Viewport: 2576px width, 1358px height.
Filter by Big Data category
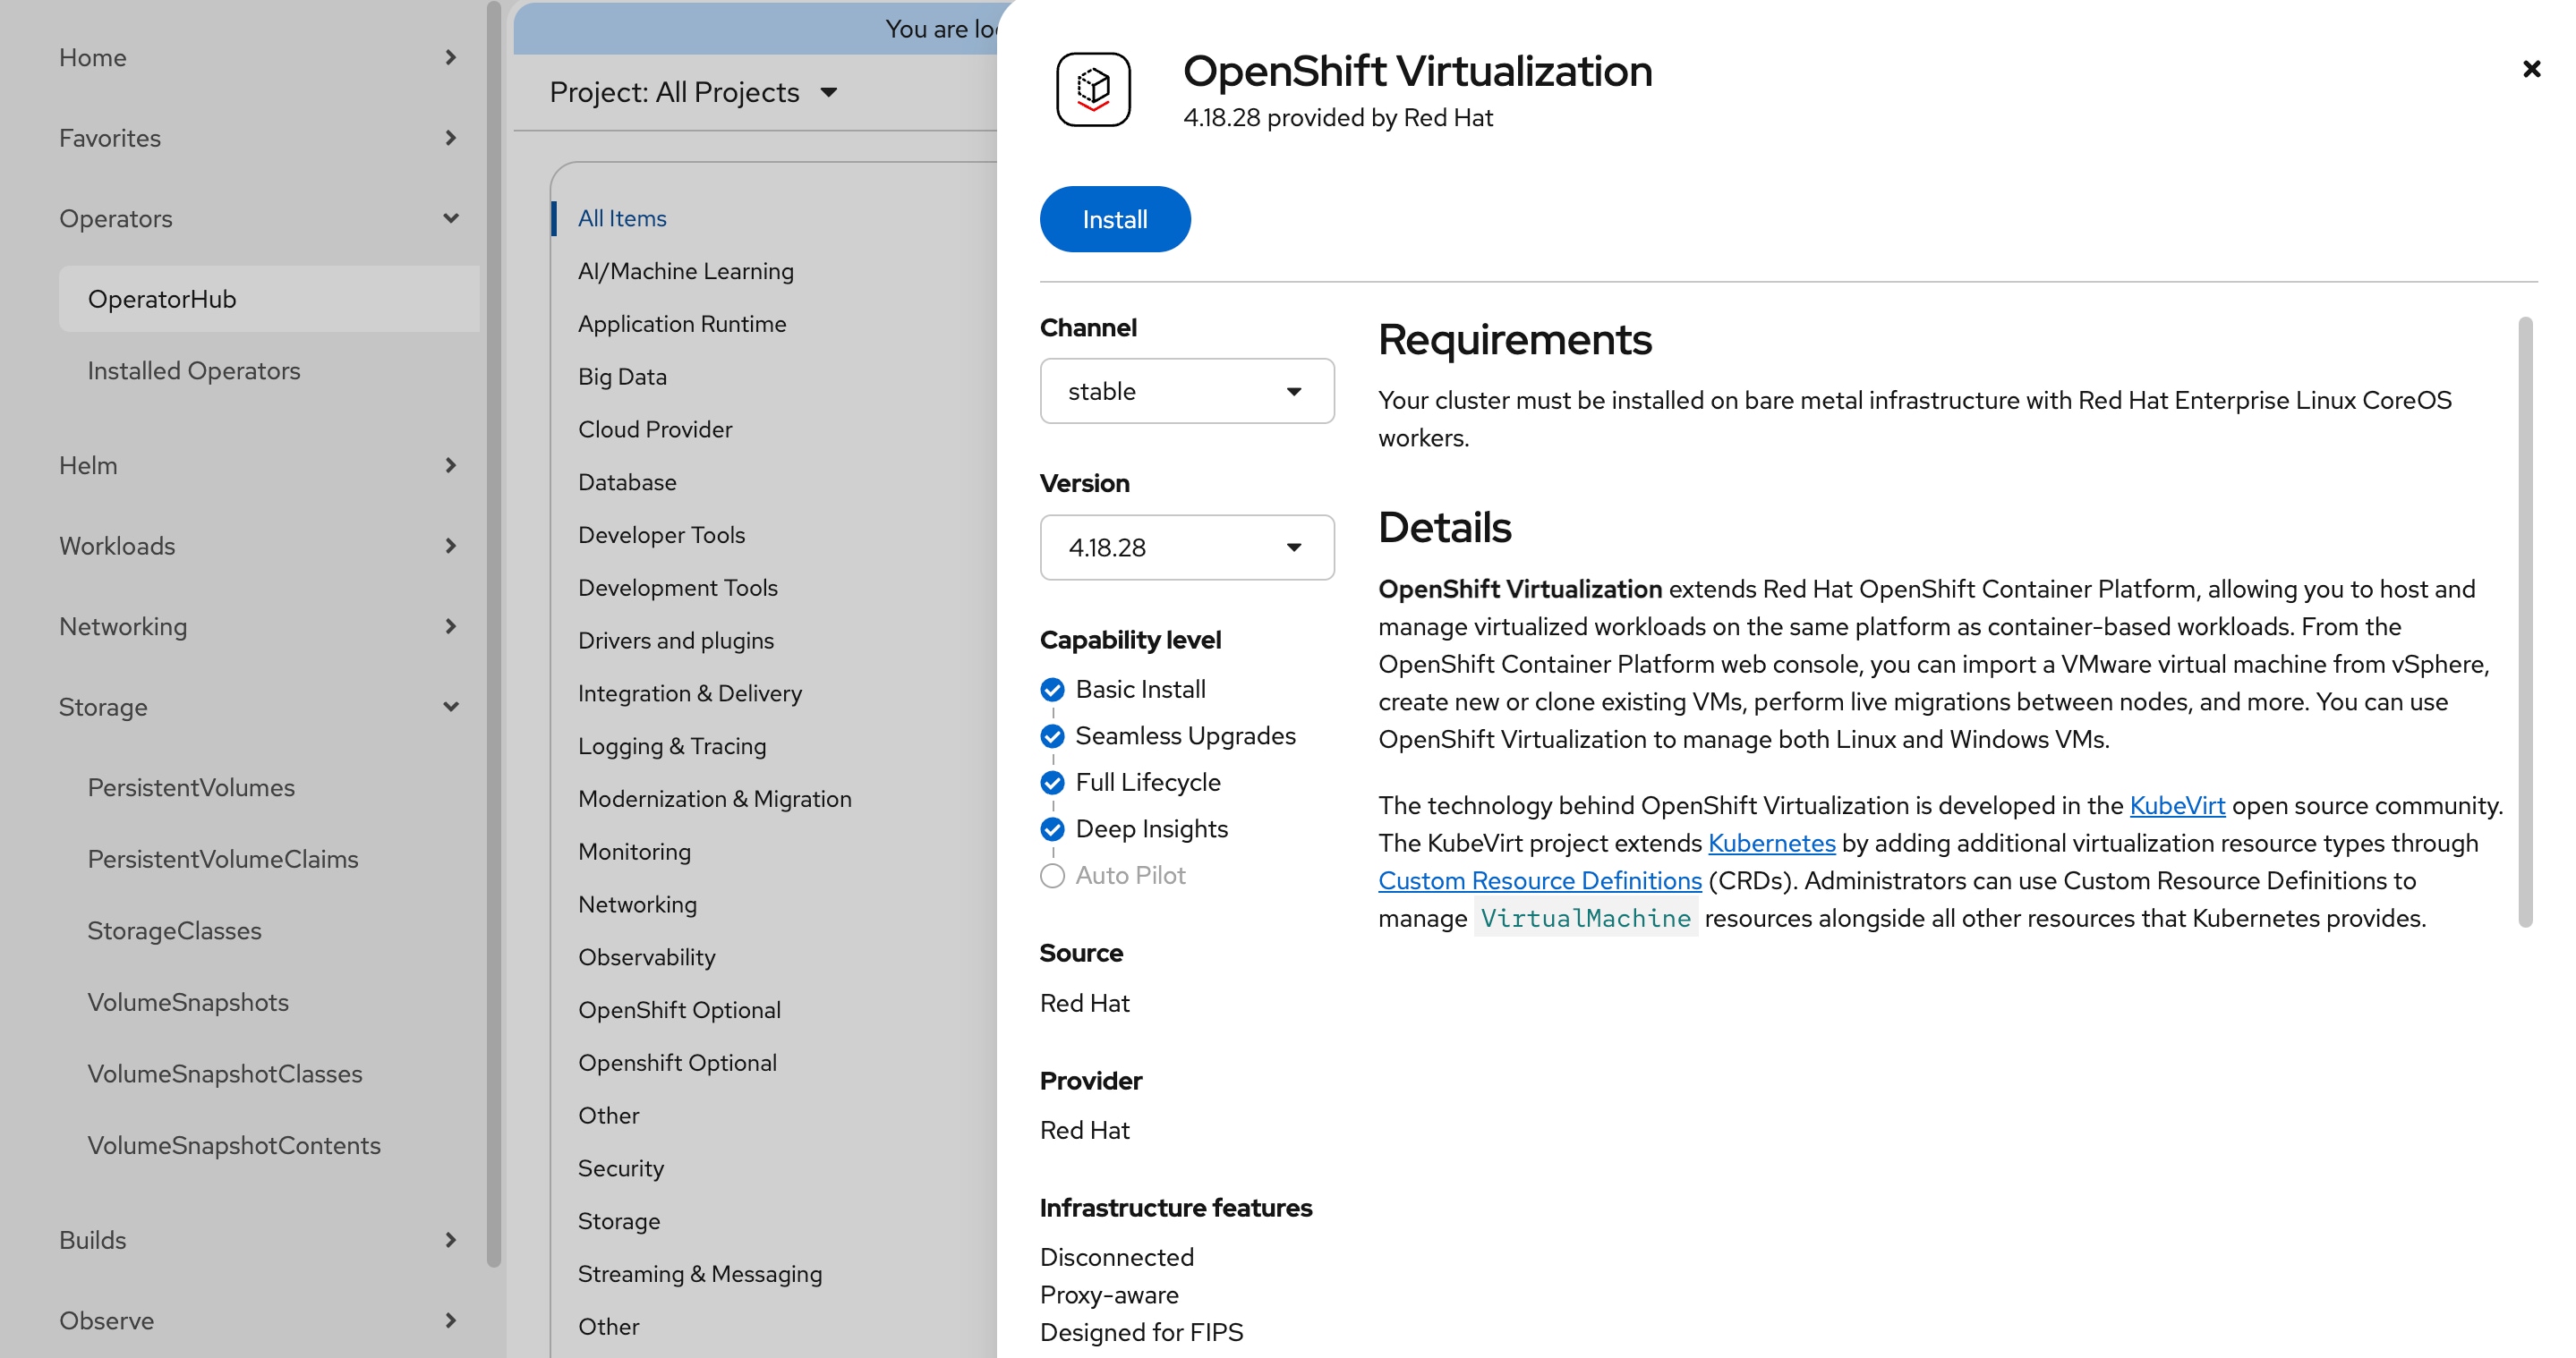click(x=622, y=377)
